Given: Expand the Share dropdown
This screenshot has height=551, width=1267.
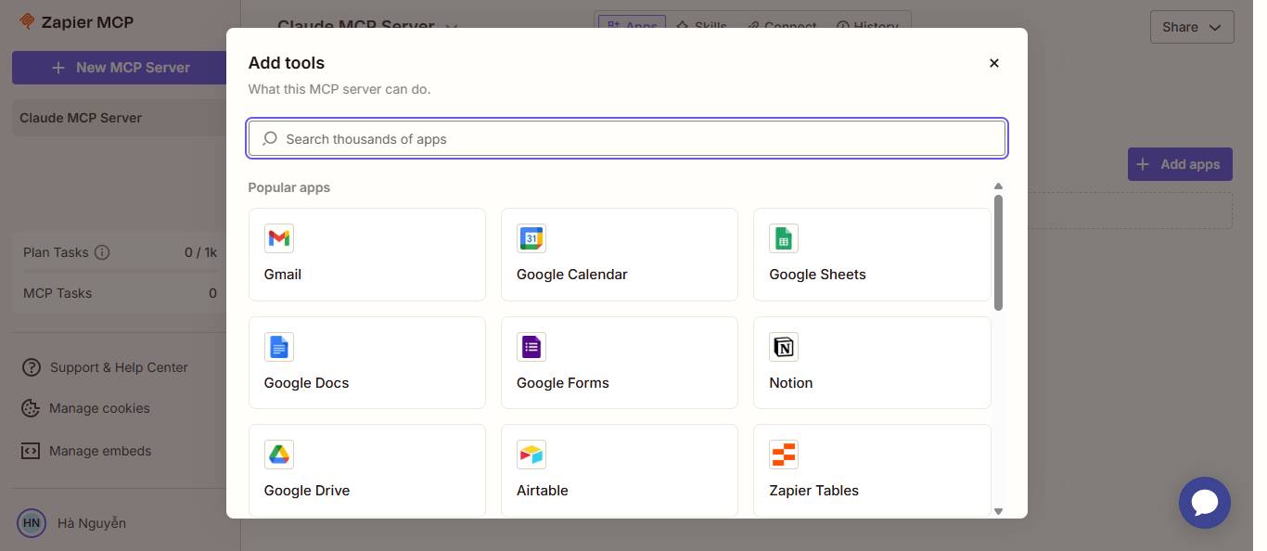Looking at the screenshot, I should click(1192, 27).
